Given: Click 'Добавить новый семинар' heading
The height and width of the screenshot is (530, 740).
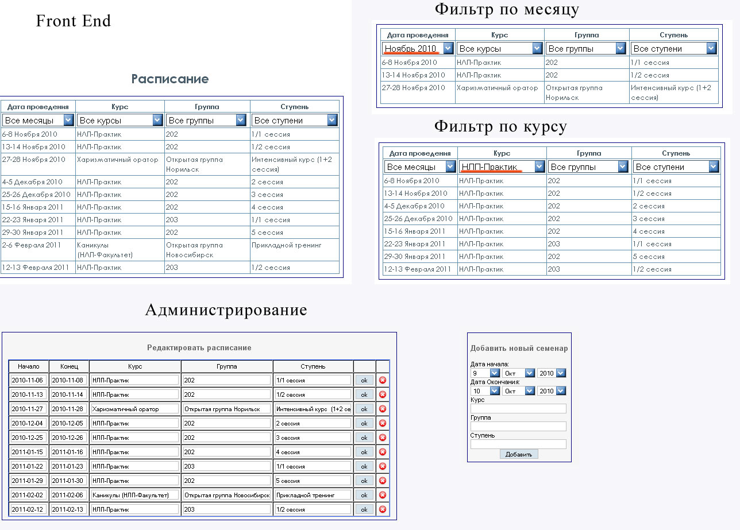Looking at the screenshot, I should point(519,349).
